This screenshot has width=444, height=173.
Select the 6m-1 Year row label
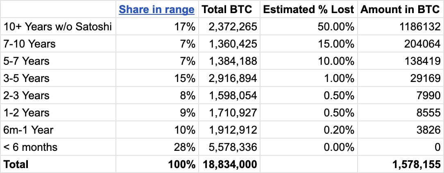(x=29, y=130)
